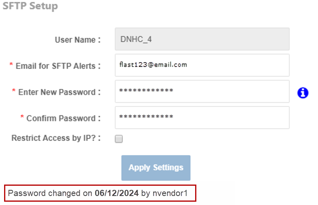Image resolution: width=318 pixels, height=205 pixels.
Task: Click the Email for SFTP Alerts label
Action: point(58,66)
